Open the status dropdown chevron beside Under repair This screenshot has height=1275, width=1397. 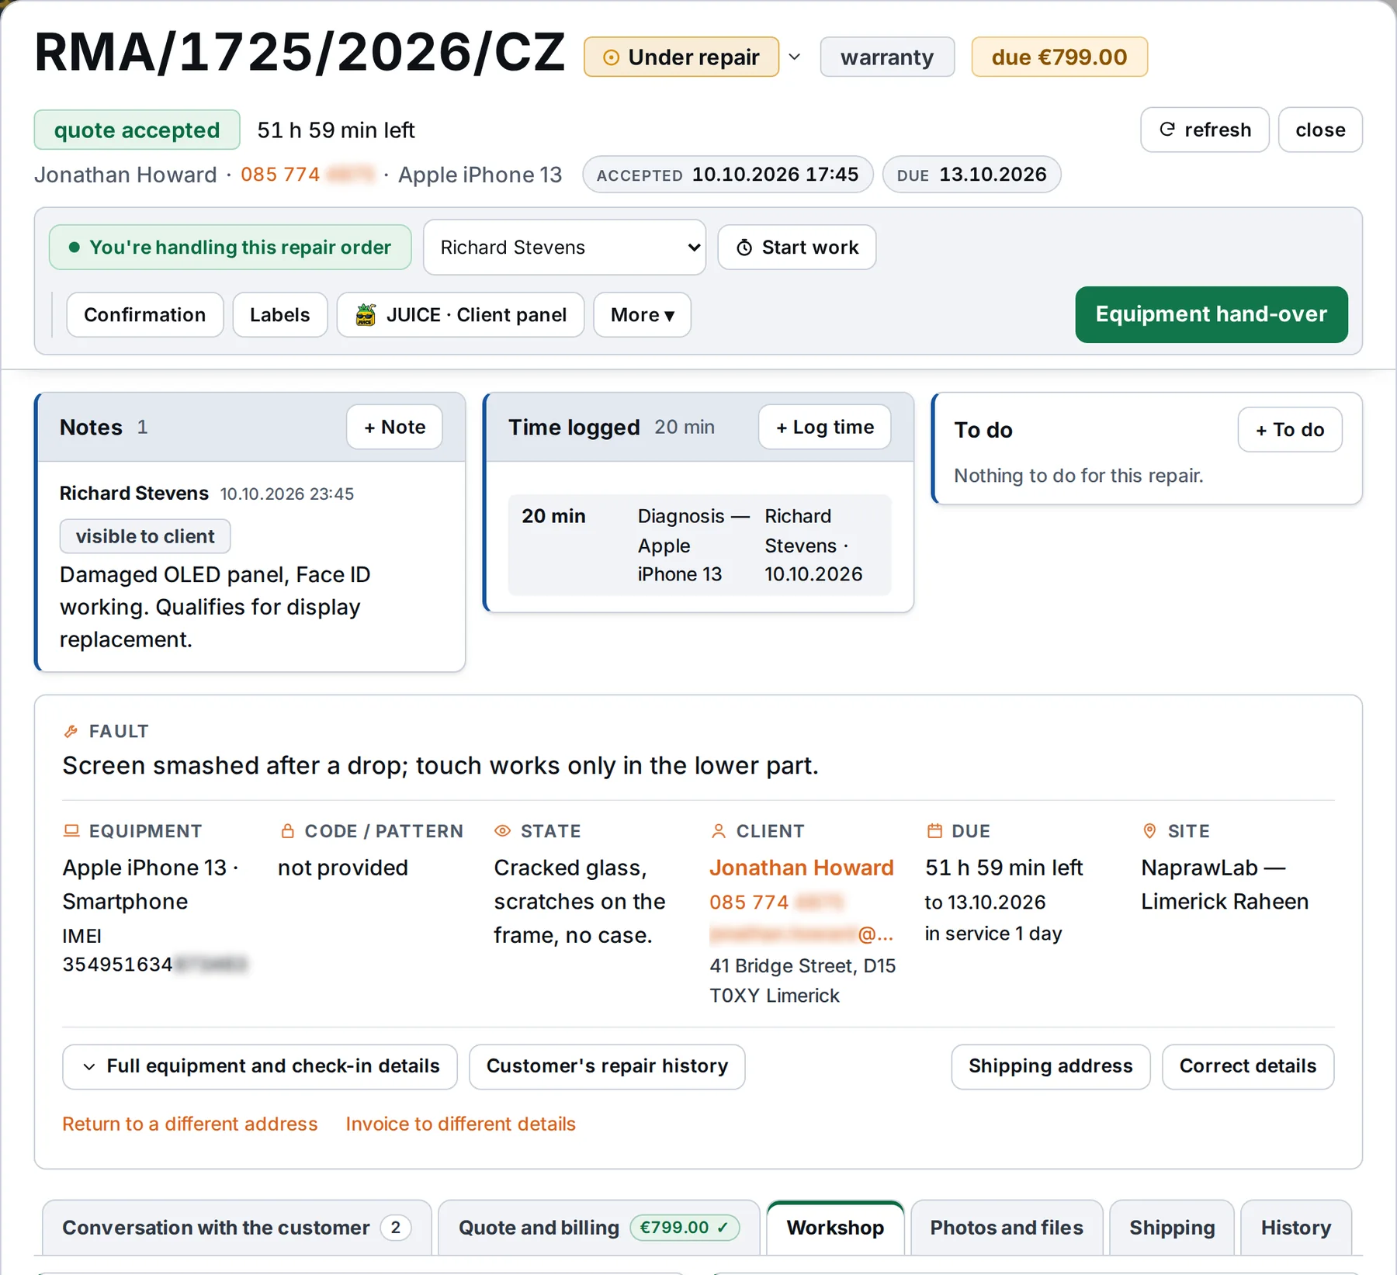coord(794,57)
